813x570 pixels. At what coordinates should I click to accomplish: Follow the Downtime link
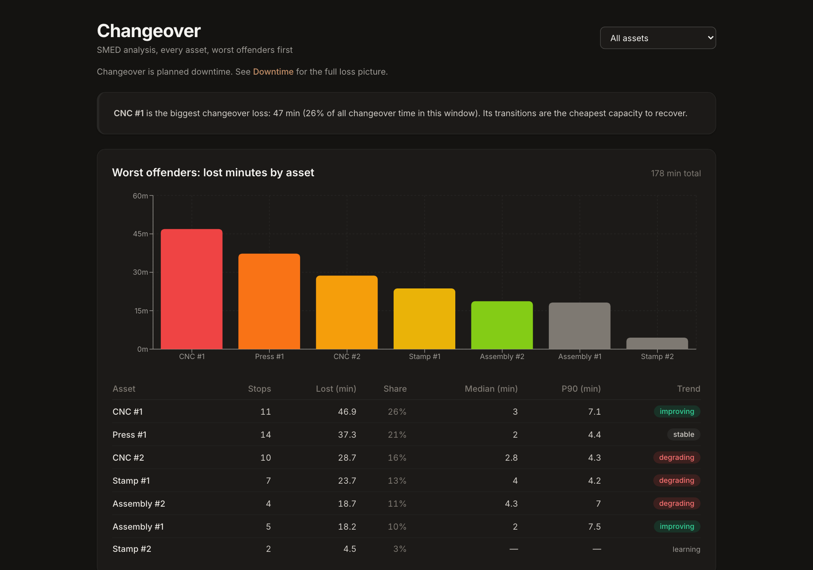(x=273, y=72)
